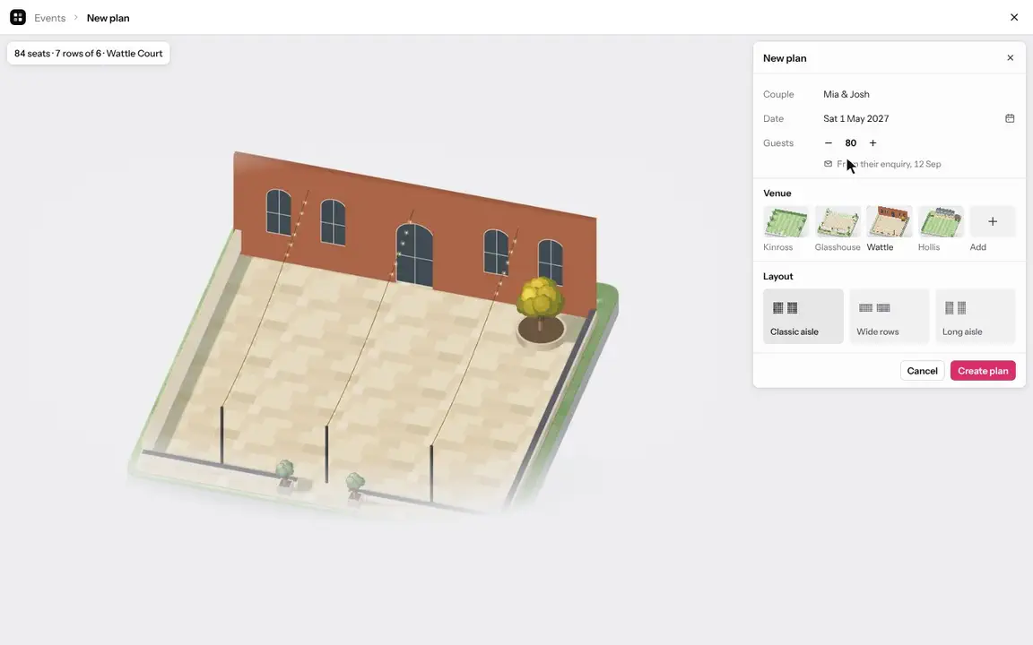The height and width of the screenshot is (645, 1033).
Task: Select the Wattle venue thumbnail
Action: [890, 222]
